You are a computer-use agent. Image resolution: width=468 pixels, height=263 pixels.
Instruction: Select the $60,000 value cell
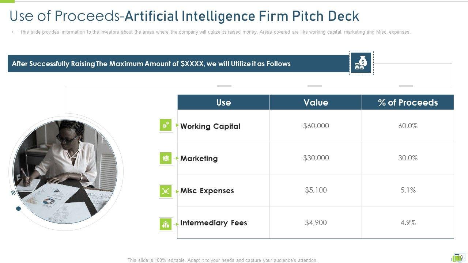316,126
